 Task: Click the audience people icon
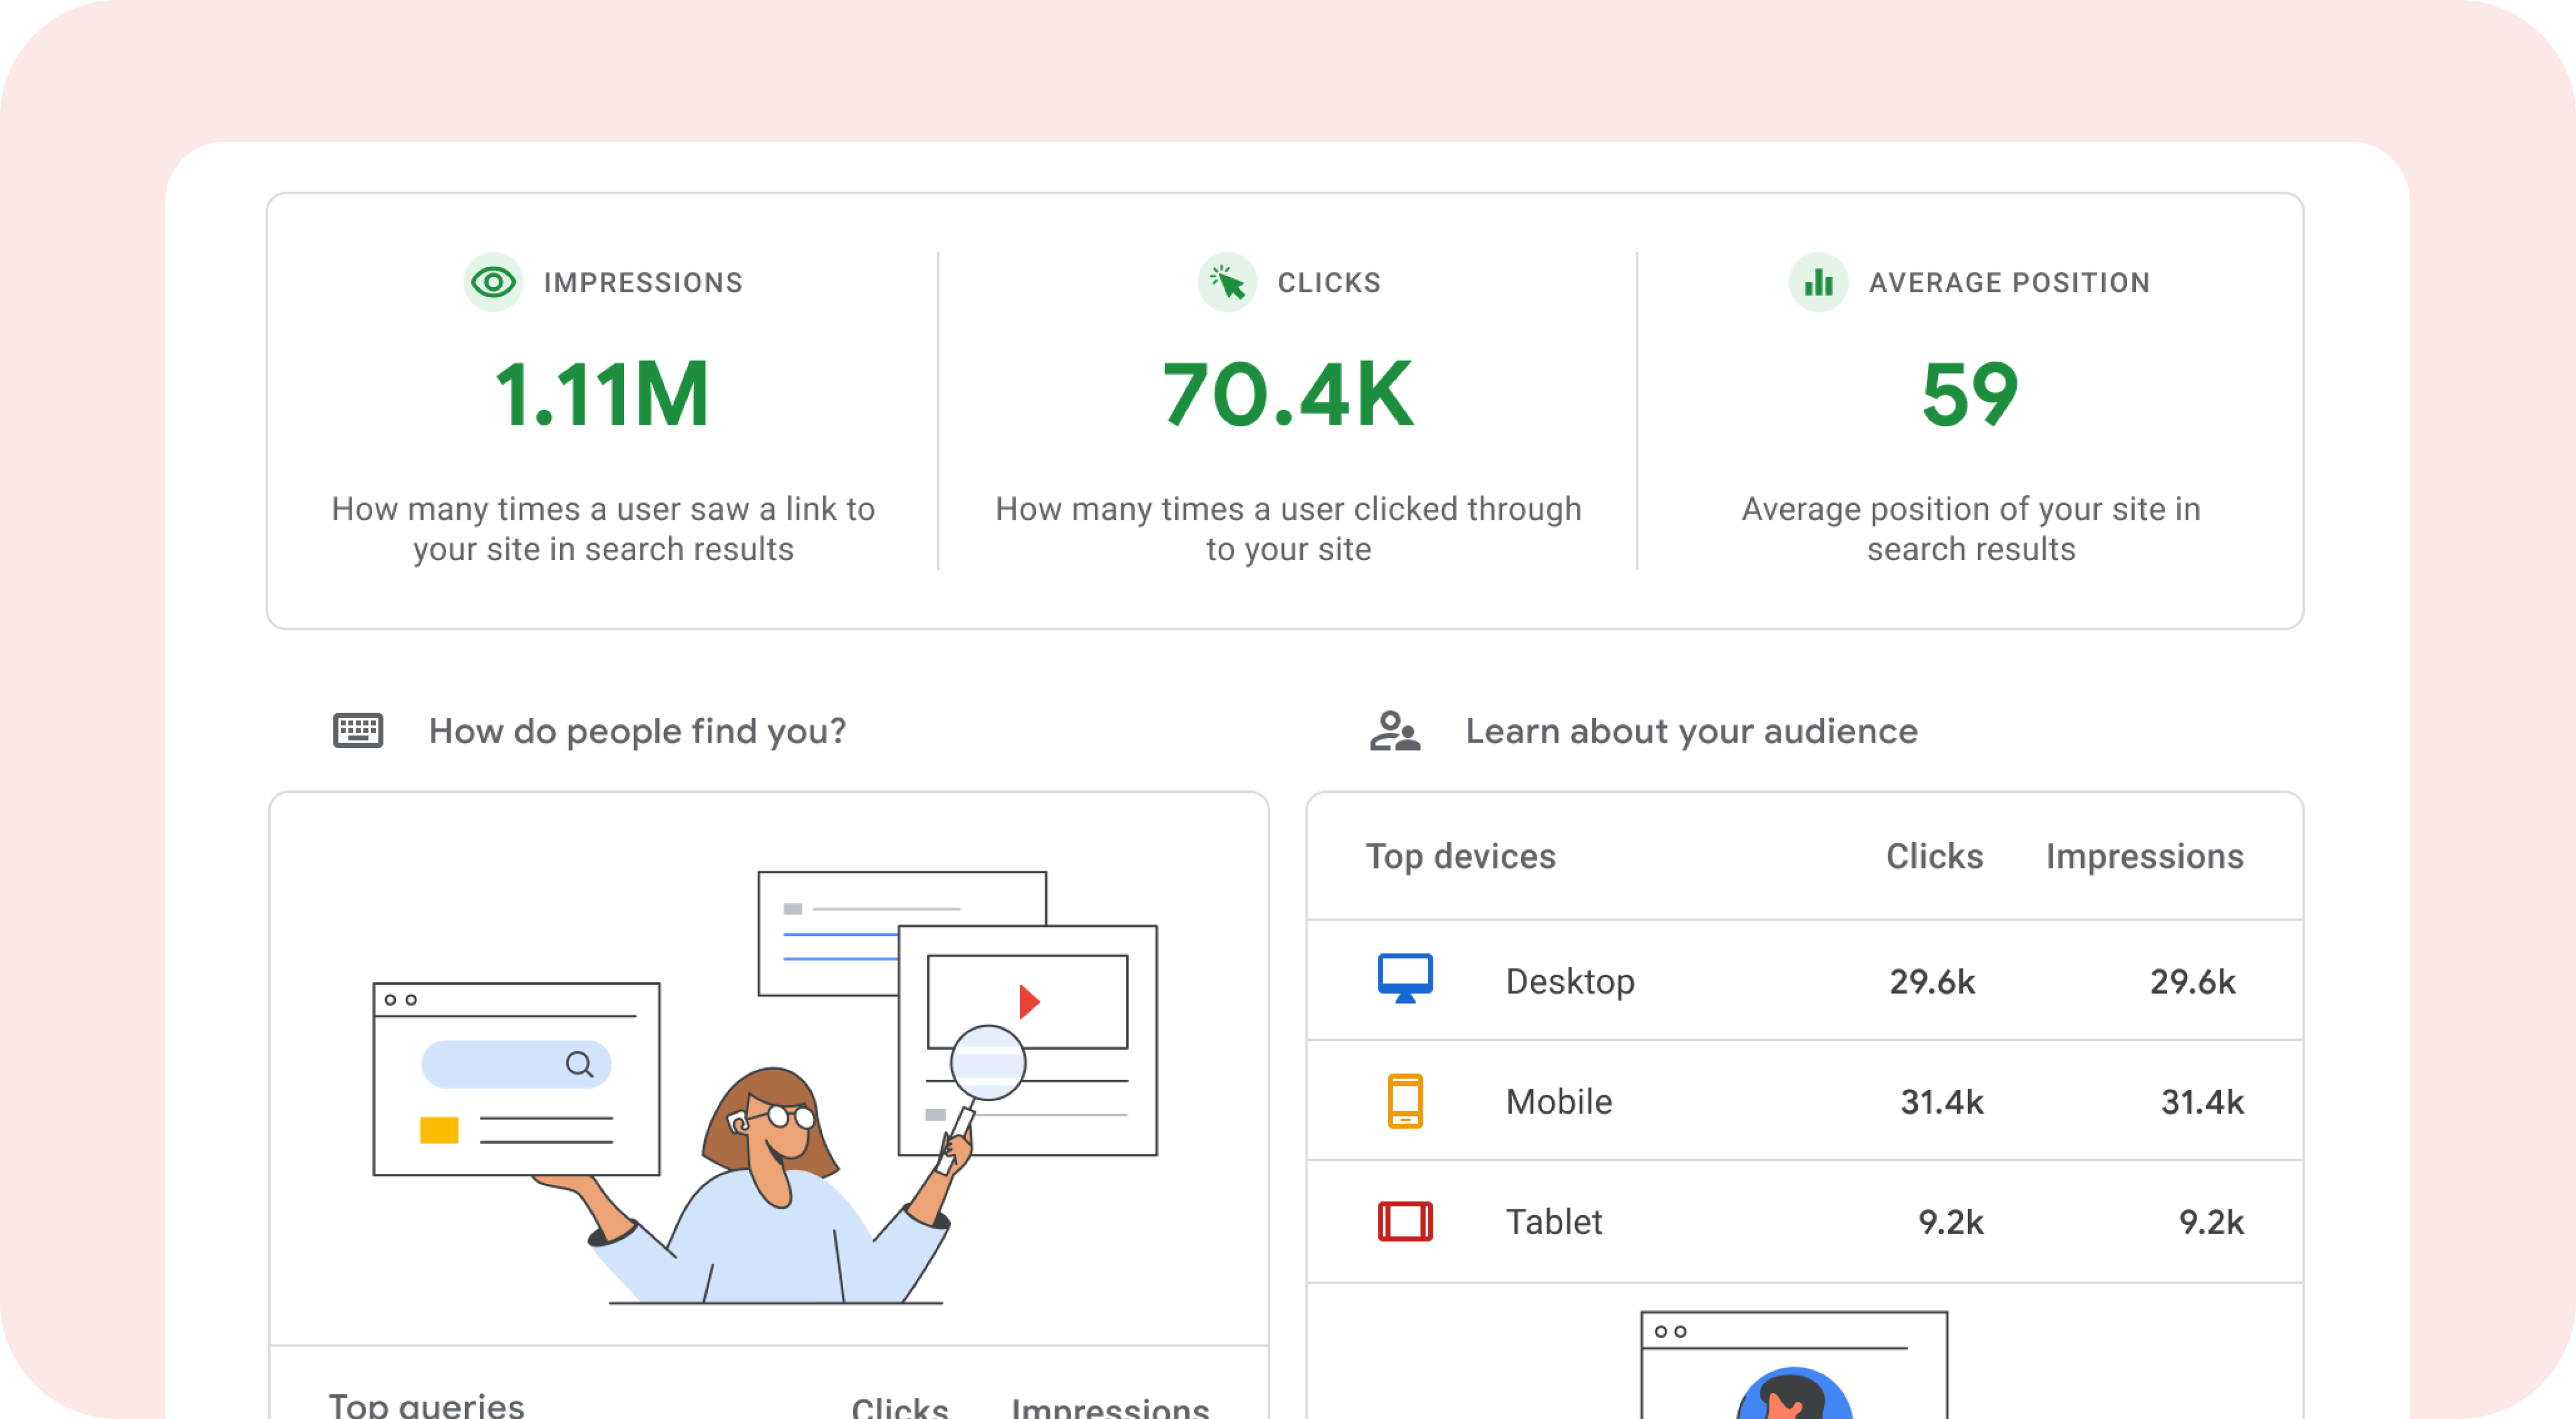pyautogui.click(x=1395, y=731)
